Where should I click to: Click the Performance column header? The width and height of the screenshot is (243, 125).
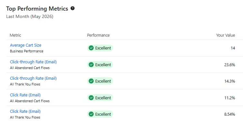(x=98, y=35)
